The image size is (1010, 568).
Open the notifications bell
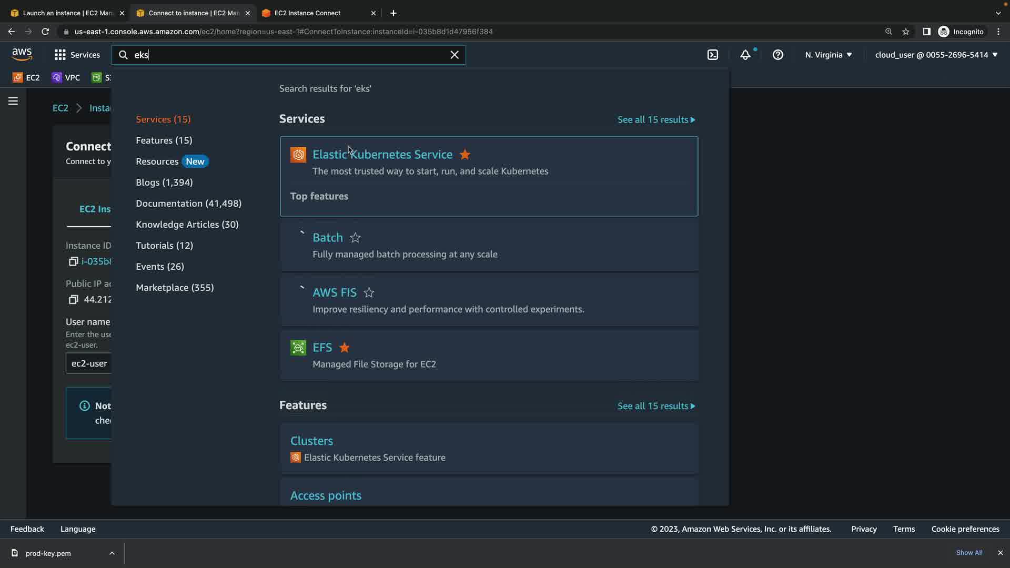coord(745,55)
